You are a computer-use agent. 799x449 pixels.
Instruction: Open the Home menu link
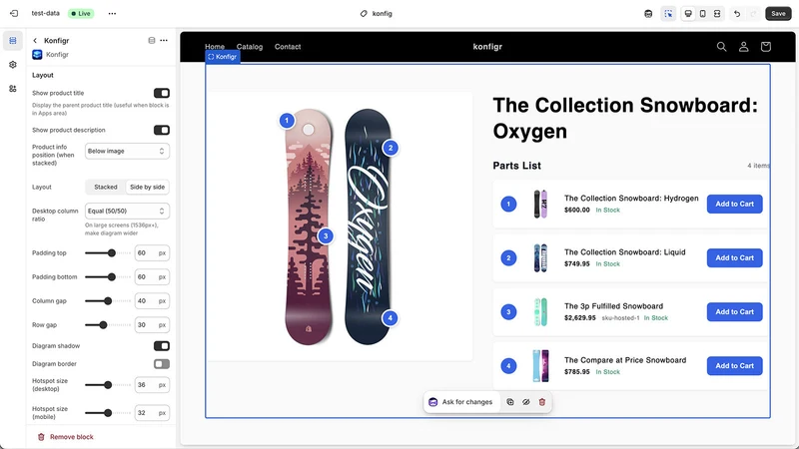click(215, 47)
